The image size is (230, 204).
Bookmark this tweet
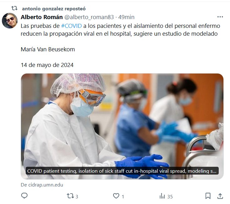[x=208, y=196]
